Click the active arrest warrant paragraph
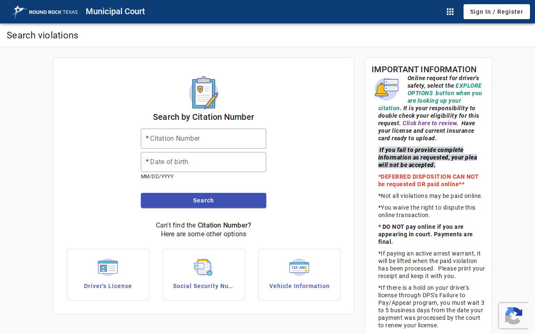This screenshot has width=535, height=334. pyautogui.click(x=431, y=265)
